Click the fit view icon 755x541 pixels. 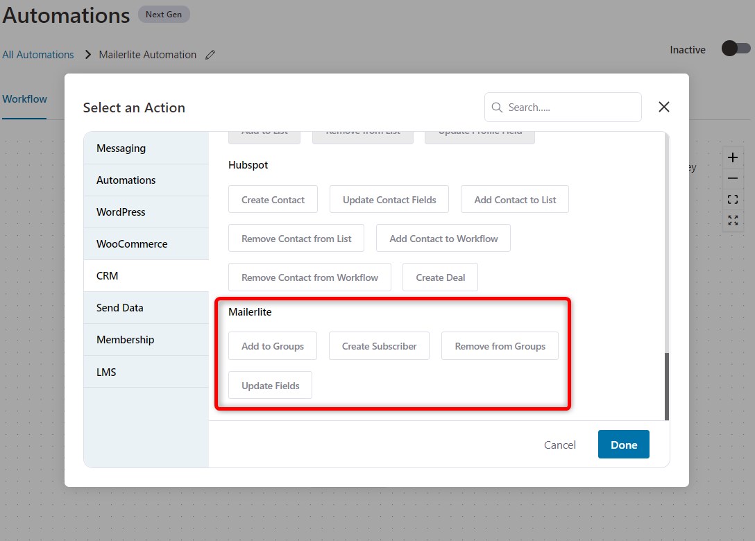[x=732, y=199]
